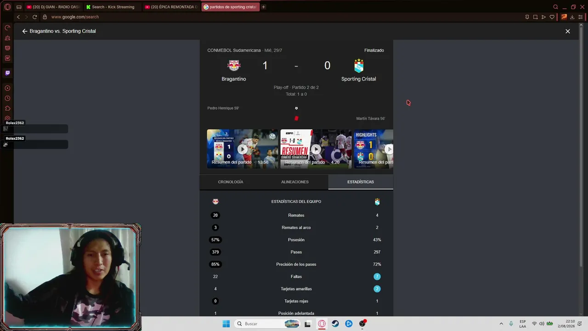This screenshot has width=588, height=331.
Task: Go back using the browser back arrow
Action: tap(18, 17)
